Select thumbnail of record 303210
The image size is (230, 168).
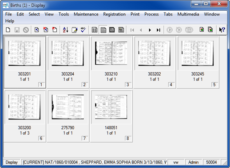pos(111,53)
